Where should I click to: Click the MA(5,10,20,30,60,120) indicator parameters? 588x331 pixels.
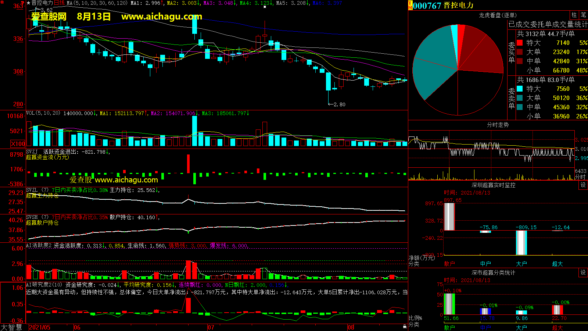click(x=97, y=3)
